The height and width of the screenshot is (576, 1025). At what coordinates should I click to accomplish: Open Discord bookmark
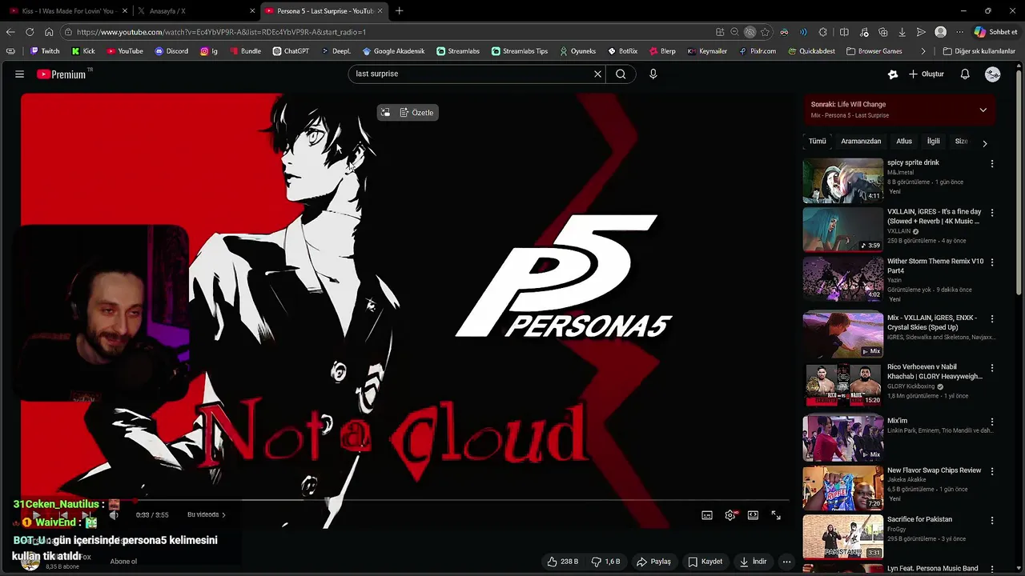tap(171, 51)
